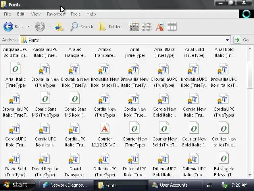Select "Arial (TrueType)" label
This screenshot has width=254, height=191.
[x=135, y=52]
